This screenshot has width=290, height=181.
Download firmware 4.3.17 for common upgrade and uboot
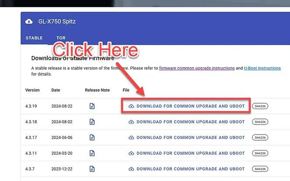pos(186,138)
